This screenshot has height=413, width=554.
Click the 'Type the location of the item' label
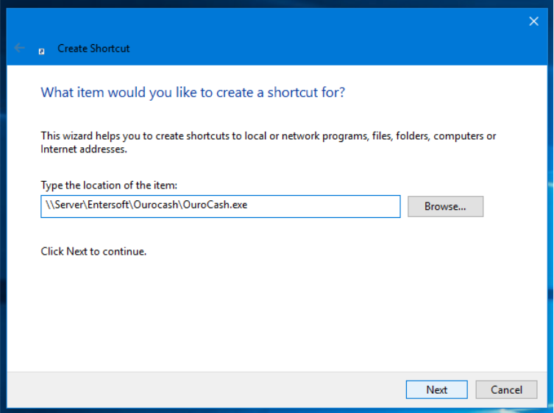click(x=109, y=186)
